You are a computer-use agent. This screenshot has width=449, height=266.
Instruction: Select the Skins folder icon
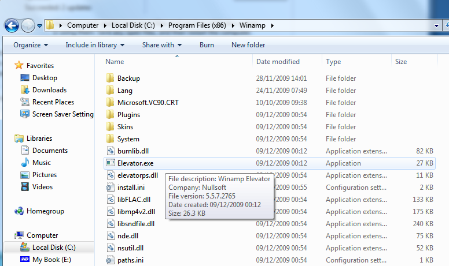click(111, 127)
